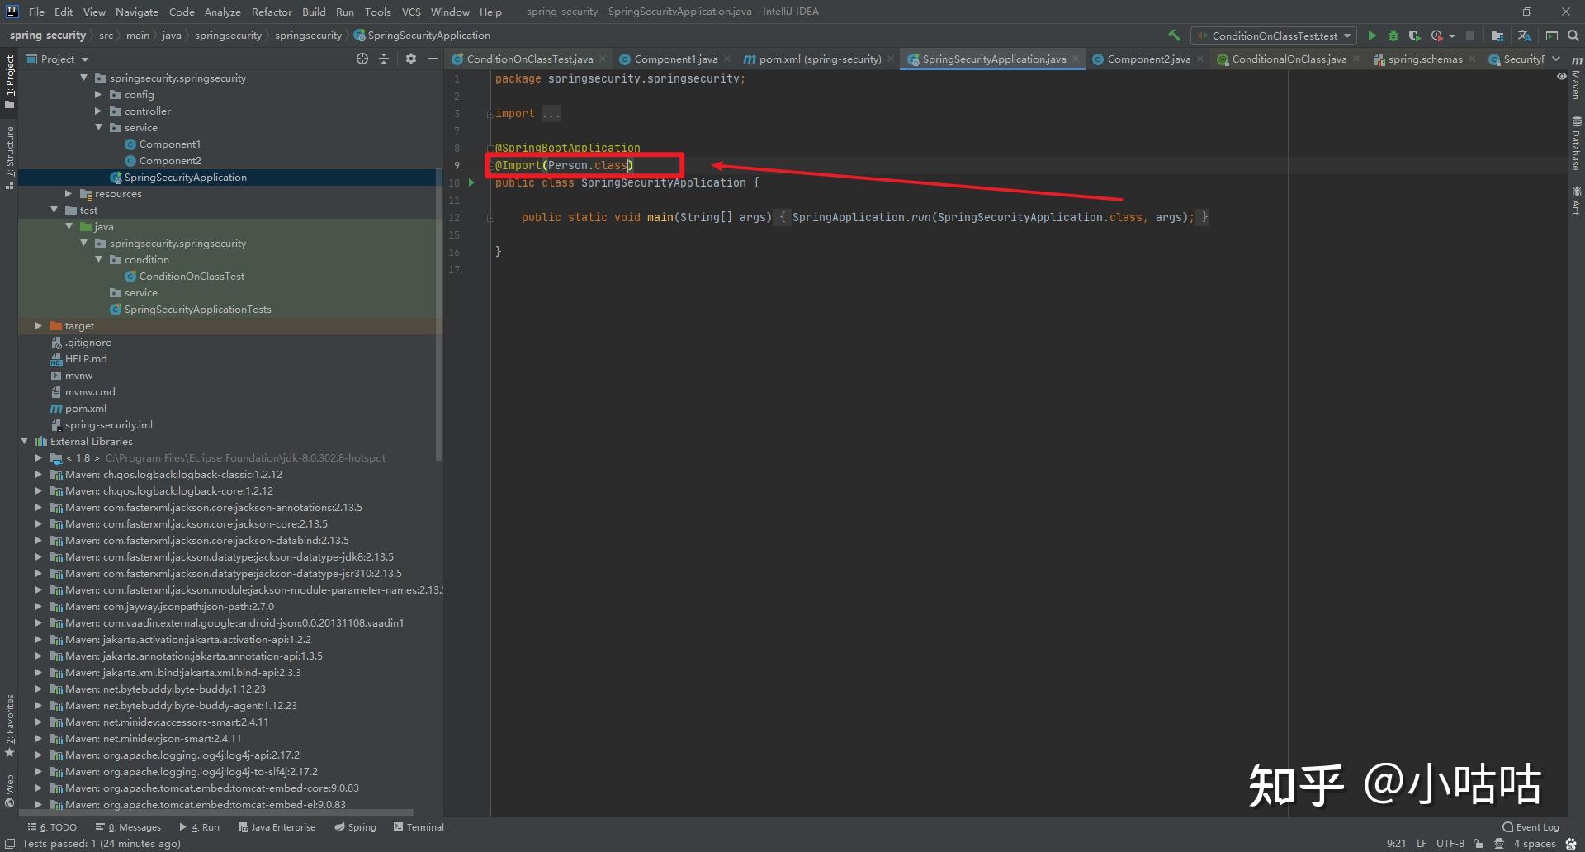Select the Component1 class in tree

[x=169, y=144]
